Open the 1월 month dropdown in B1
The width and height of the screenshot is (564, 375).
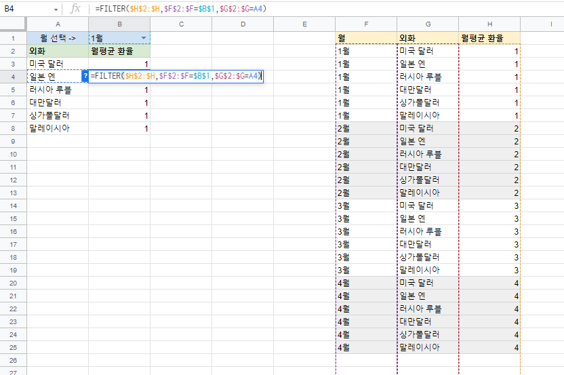(x=144, y=38)
